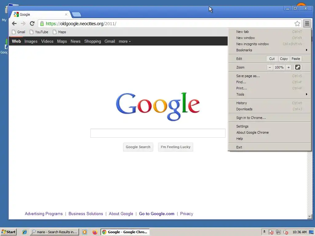
Task: Reload the current page
Action: coord(32,23)
